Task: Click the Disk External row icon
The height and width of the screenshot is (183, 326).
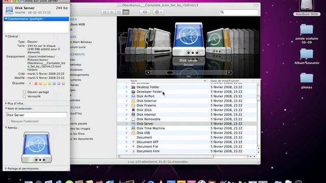Action: (133, 101)
